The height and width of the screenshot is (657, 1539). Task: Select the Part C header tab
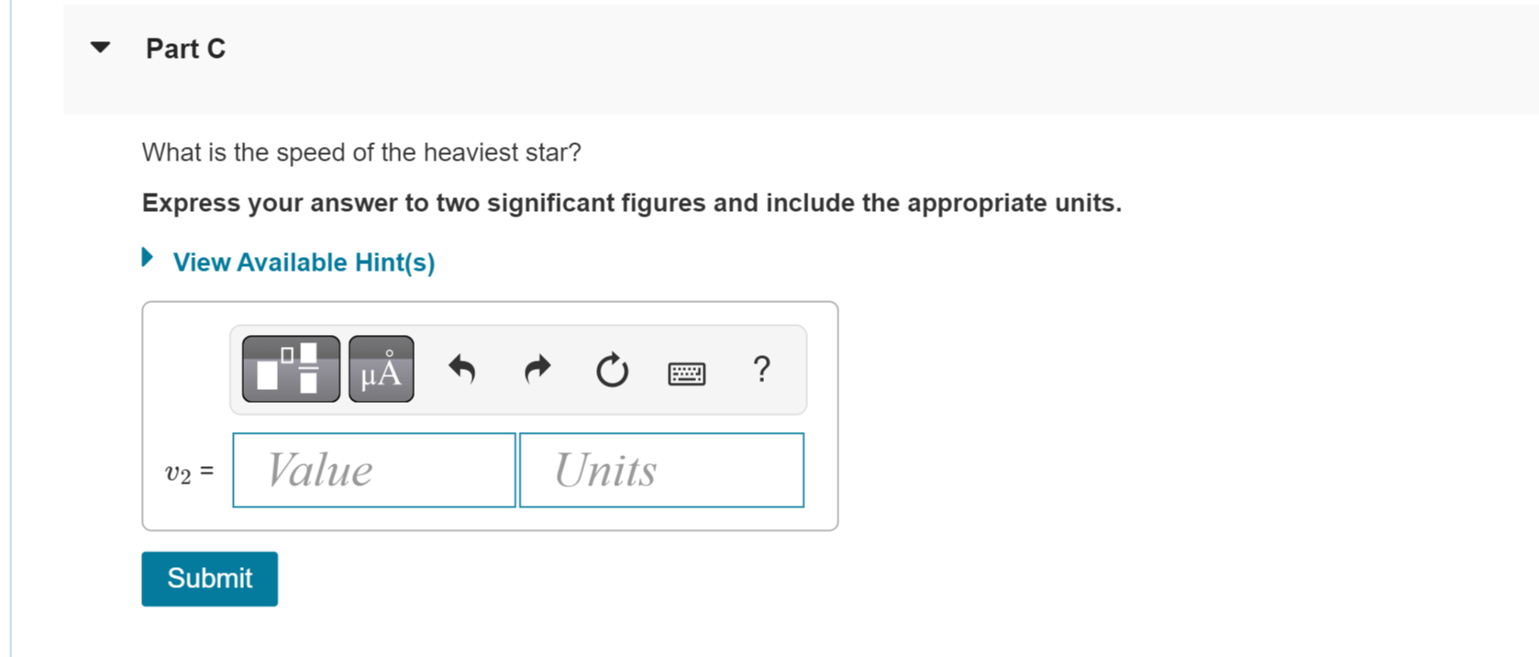coord(185,48)
